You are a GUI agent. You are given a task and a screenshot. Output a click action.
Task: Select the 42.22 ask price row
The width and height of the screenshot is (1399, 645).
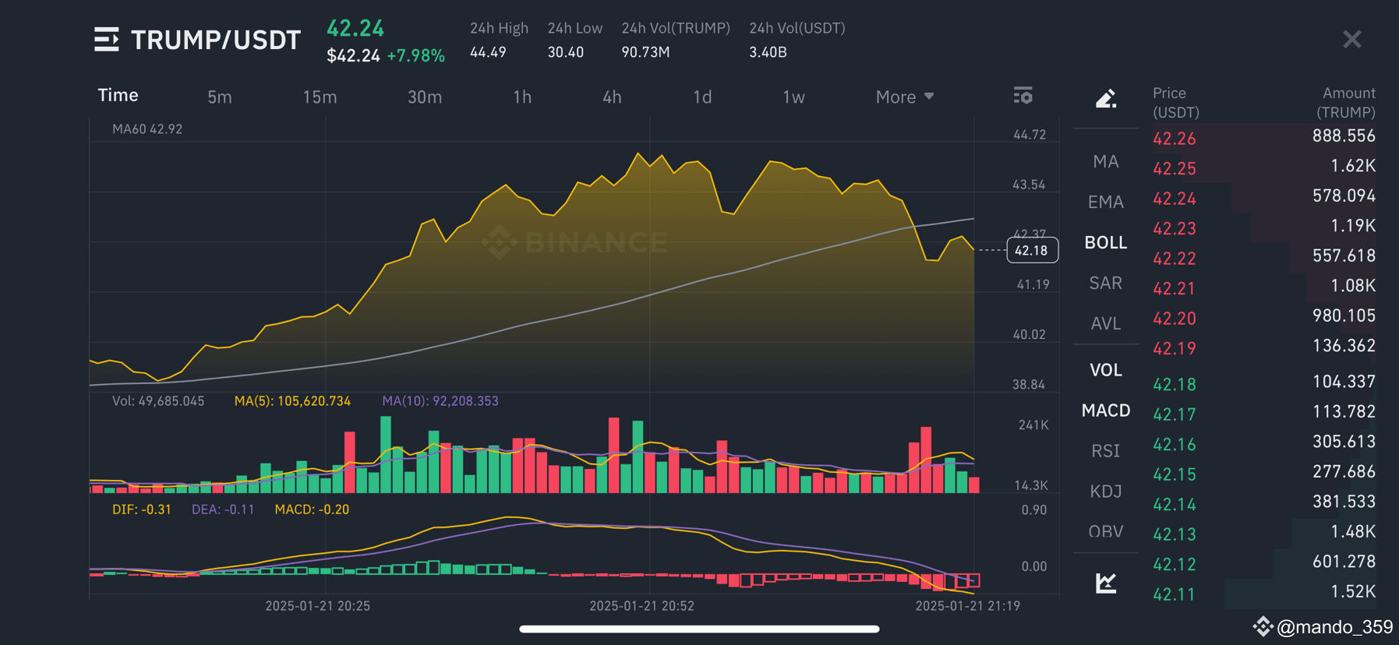1264,258
